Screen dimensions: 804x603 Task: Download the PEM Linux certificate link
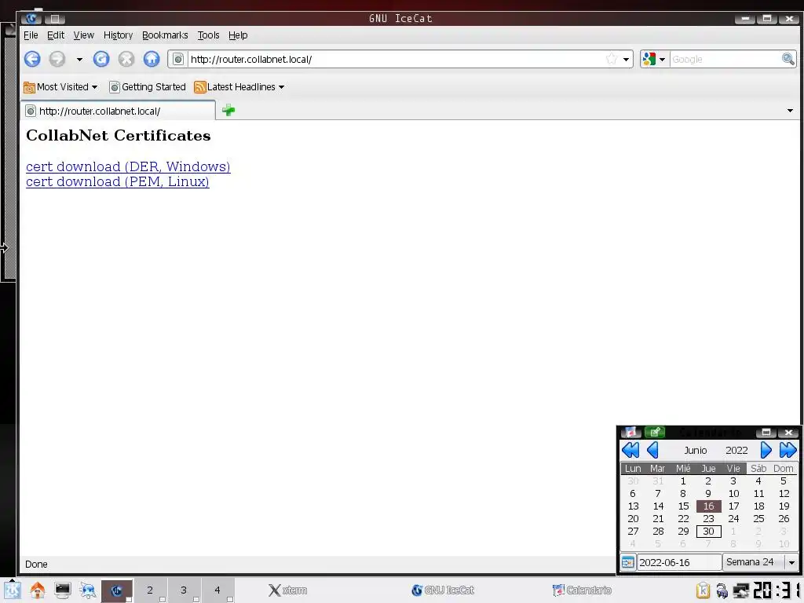coord(118,181)
